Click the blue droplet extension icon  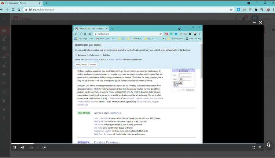tap(239, 10)
